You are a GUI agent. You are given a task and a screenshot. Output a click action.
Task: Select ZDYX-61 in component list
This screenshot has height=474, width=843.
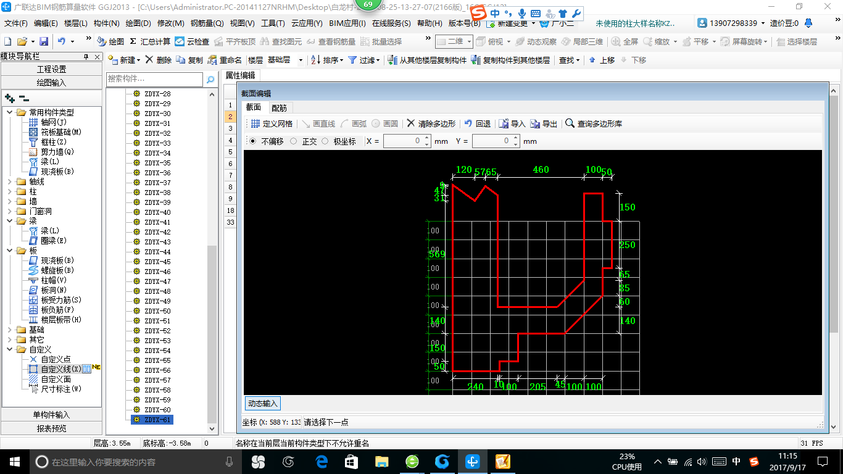(x=157, y=420)
